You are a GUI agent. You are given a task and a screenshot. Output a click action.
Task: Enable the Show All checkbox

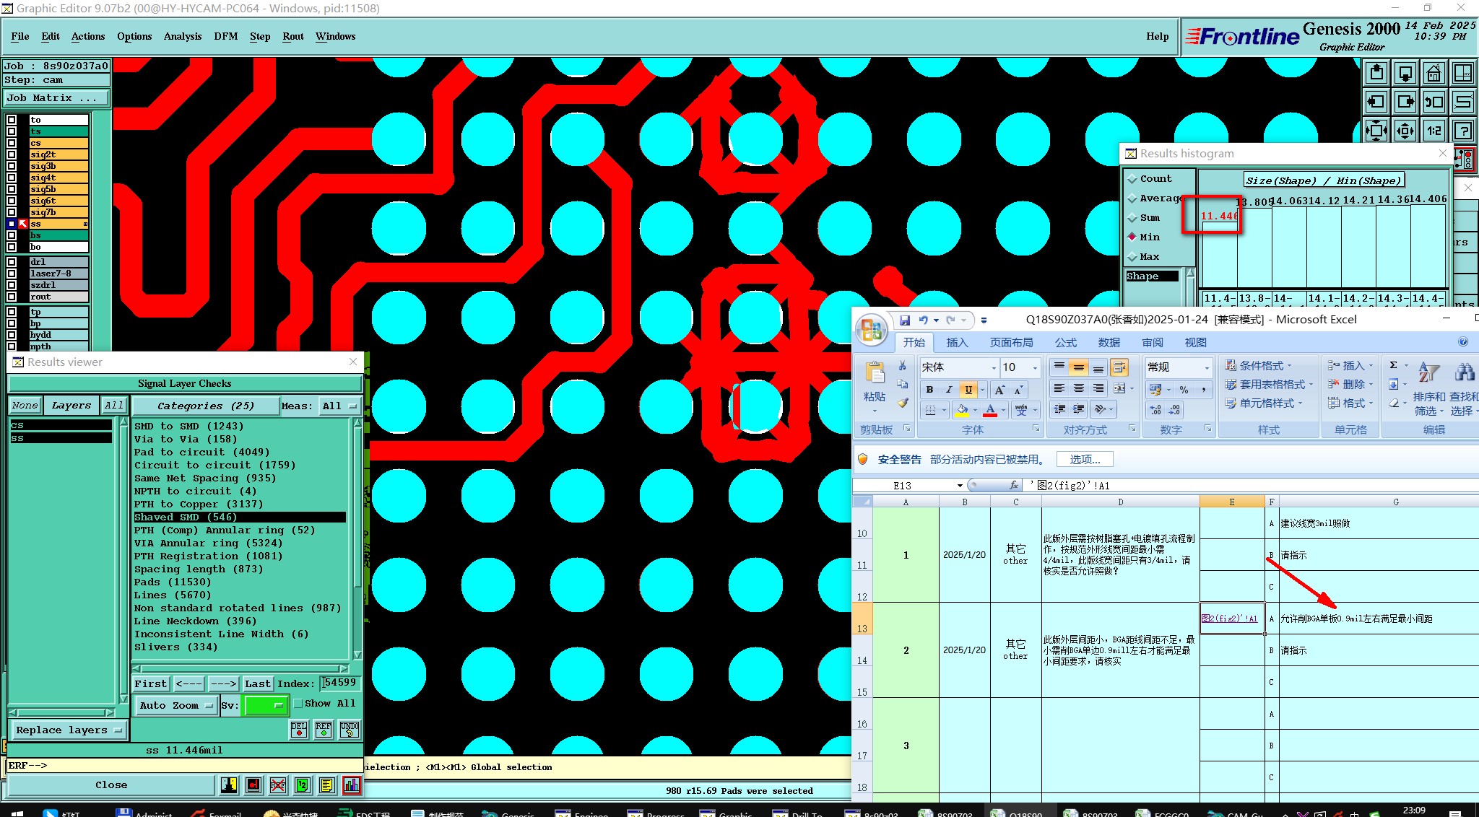pos(298,704)
